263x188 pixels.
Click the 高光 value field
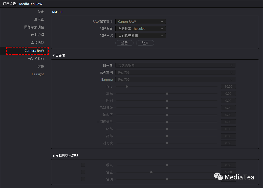click(228, 94)
